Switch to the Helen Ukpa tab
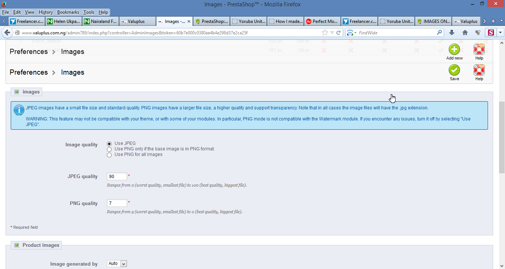 click(x=63, y=21)
